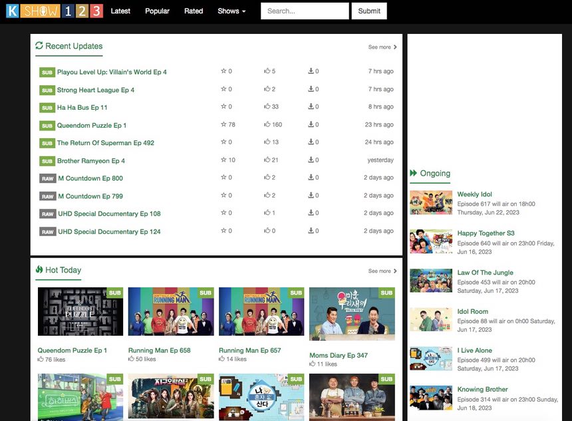Expand See more in Hot Today
Screen dimensions: 572x421
coord(382,271)
